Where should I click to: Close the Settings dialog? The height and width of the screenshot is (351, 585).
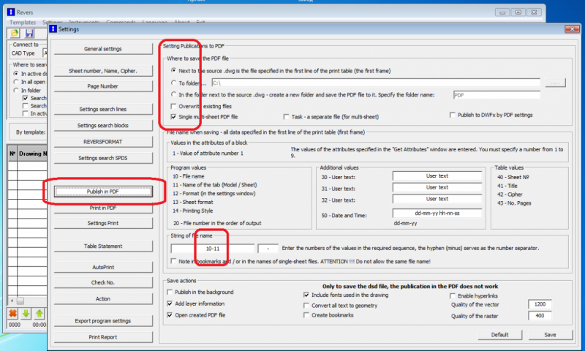[572, 29]
